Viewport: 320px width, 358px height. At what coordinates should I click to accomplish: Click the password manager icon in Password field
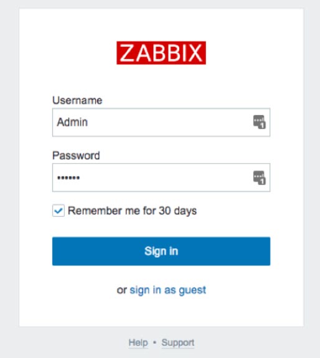(259, 177)
